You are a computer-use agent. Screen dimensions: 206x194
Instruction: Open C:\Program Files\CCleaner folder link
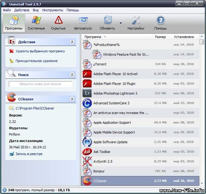(x=35, y=108)
